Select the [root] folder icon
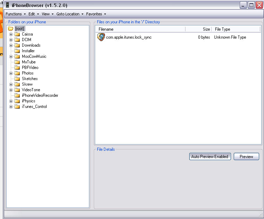This screenshot has height=219, width=264. (x=11, y=29)
